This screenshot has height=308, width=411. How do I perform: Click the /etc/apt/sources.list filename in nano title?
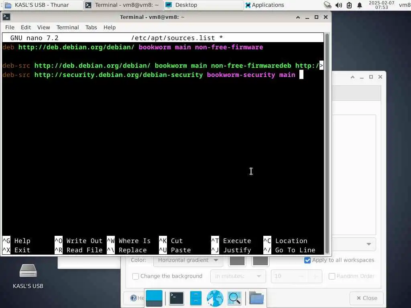coord(173,38)
